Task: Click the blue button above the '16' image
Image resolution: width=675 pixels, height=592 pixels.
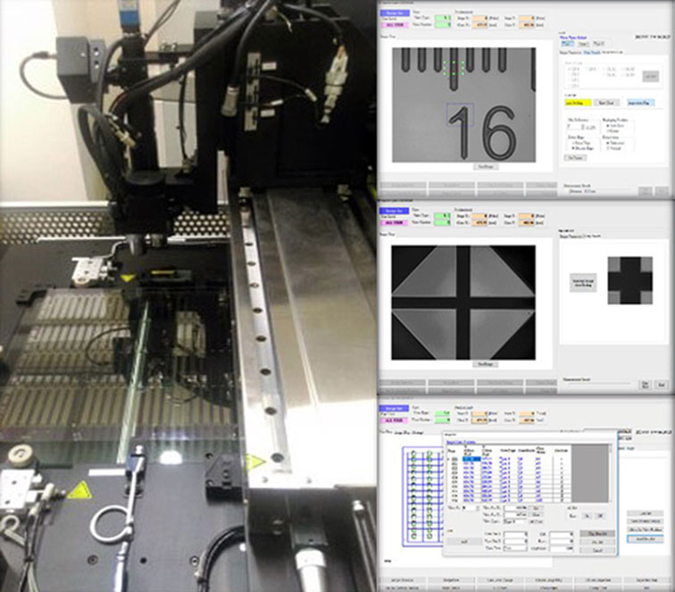Action: 395,13
